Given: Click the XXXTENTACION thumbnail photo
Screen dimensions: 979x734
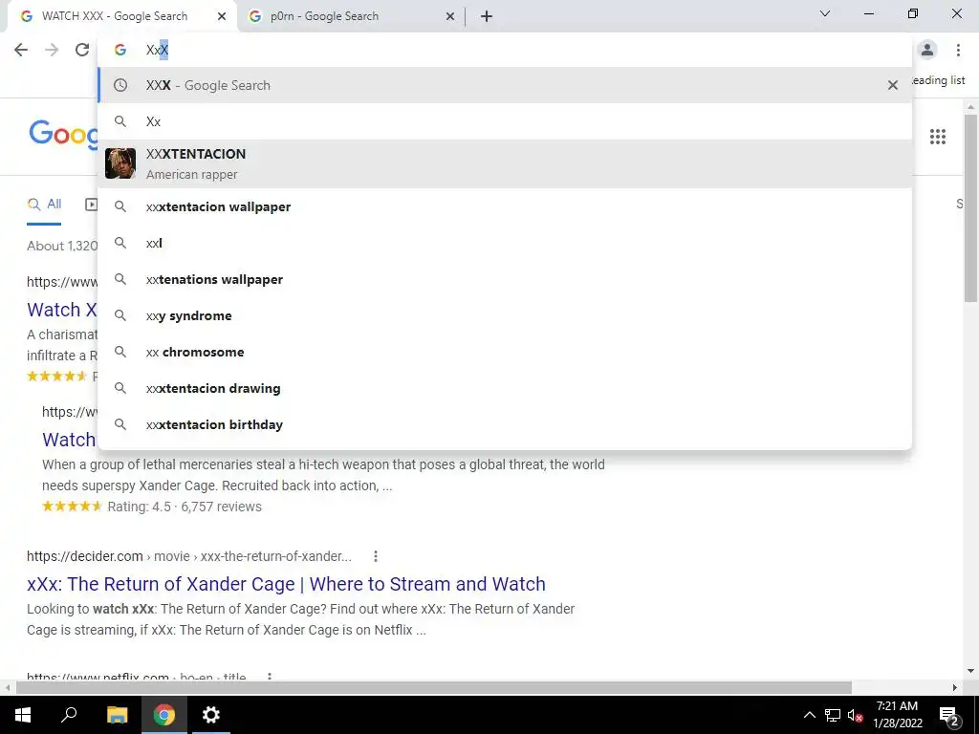Looking at the screenshot, I should point(120,163).
